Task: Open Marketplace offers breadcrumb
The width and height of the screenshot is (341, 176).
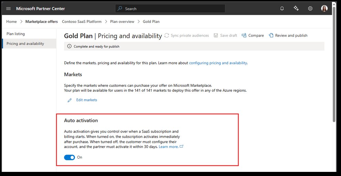Action: click(x=42, y=22)
